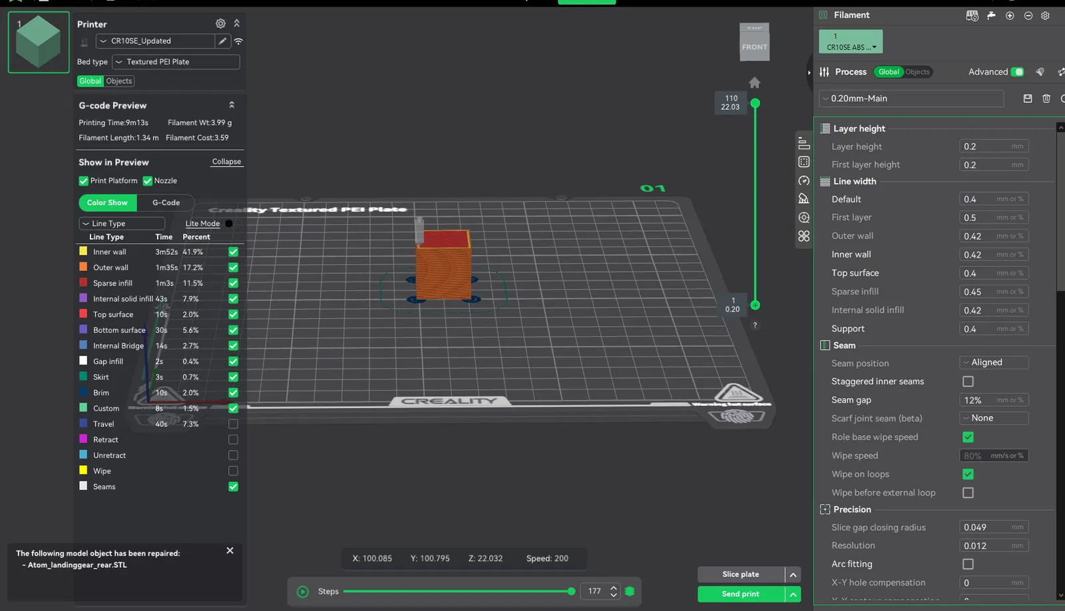Click the speedometer icon in vertical toolbar
This screenshot has height=611, width=1065.
[804, 180]
